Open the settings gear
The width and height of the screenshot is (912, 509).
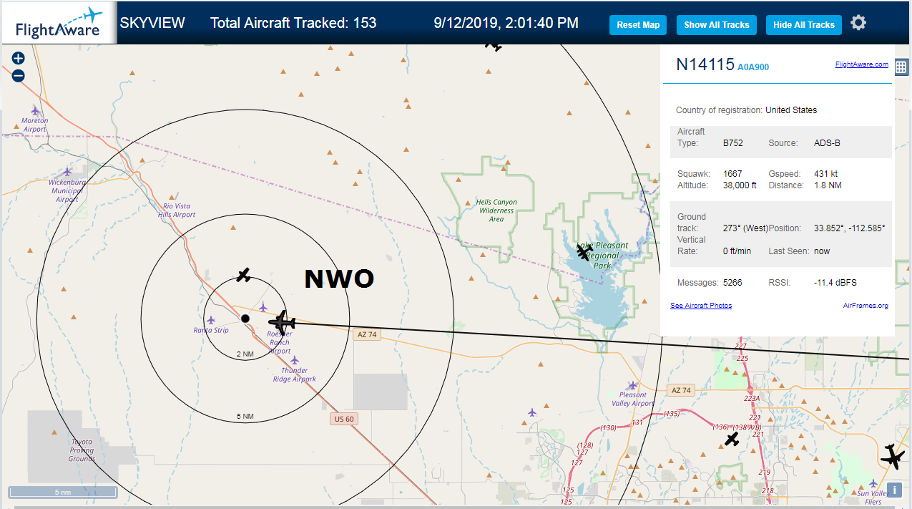pyautogui.click(x=858, y=23)
